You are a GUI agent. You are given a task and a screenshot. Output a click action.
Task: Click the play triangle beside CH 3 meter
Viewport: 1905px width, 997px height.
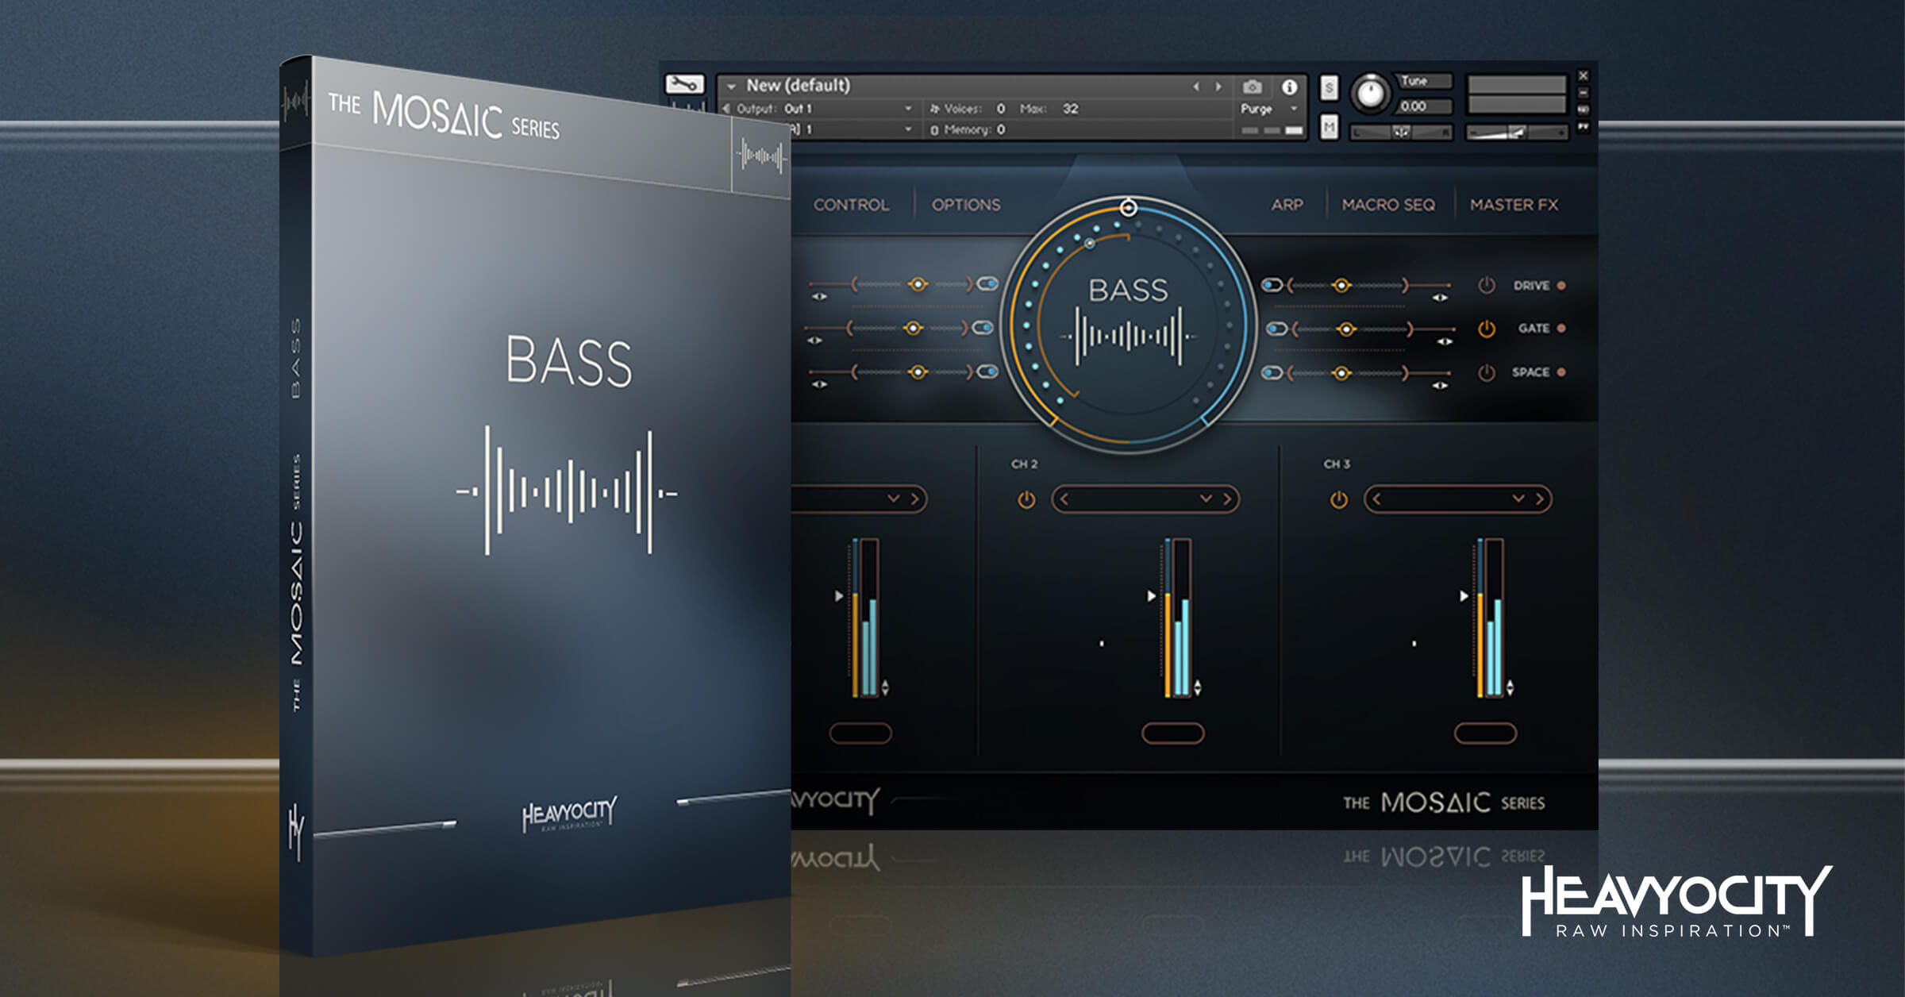tap(1464, 595)
